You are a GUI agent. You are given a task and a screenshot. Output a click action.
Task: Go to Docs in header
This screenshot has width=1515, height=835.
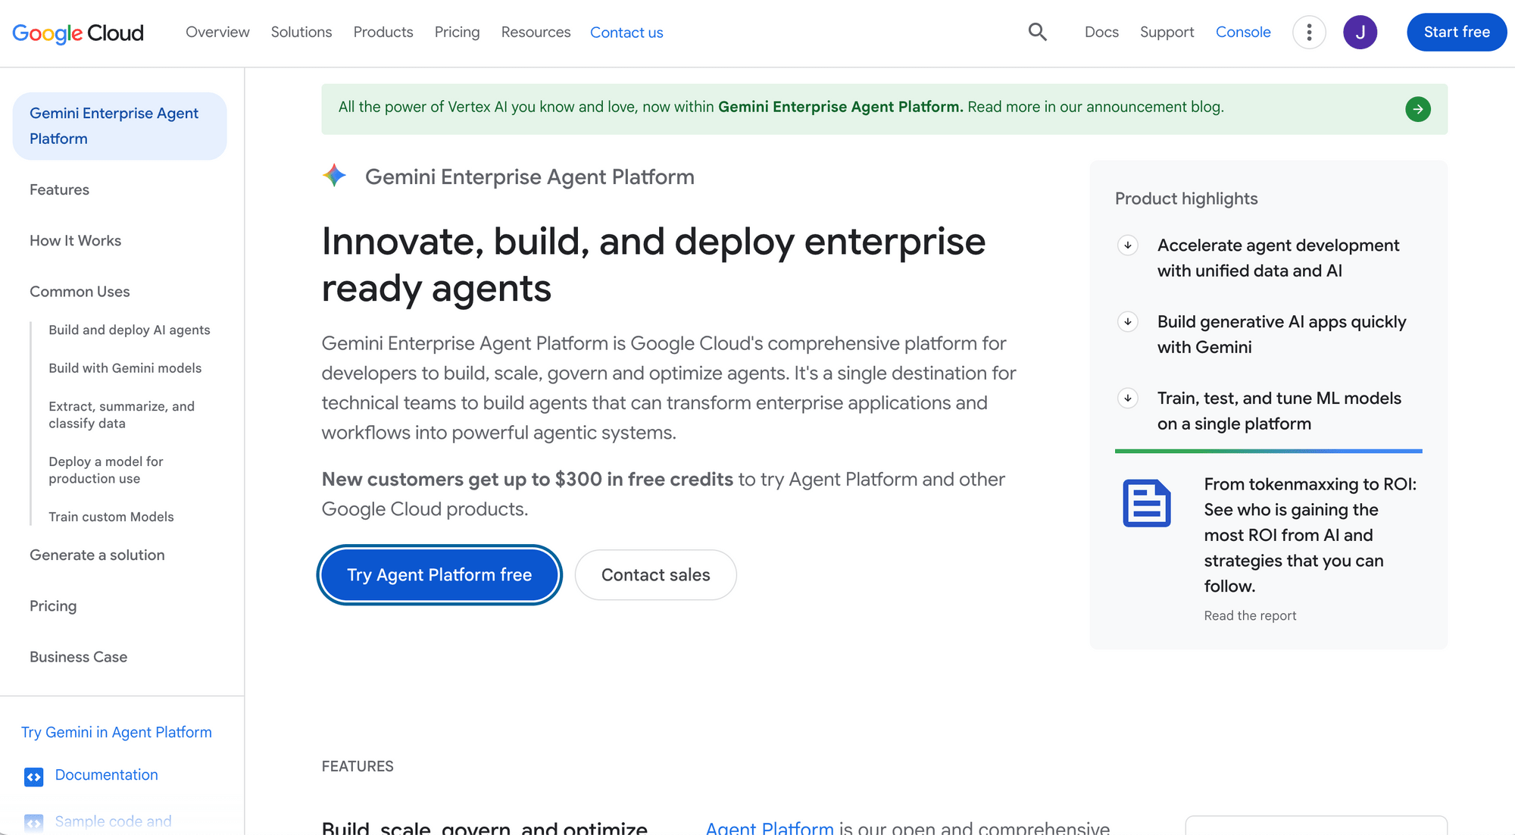click(x=1101, y=33)
